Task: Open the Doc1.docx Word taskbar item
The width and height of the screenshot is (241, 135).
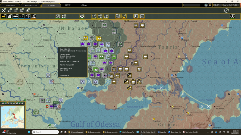Action: point(174,132)
